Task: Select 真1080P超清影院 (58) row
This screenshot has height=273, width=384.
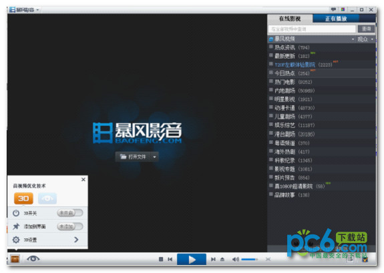Action: coord(321,186)
